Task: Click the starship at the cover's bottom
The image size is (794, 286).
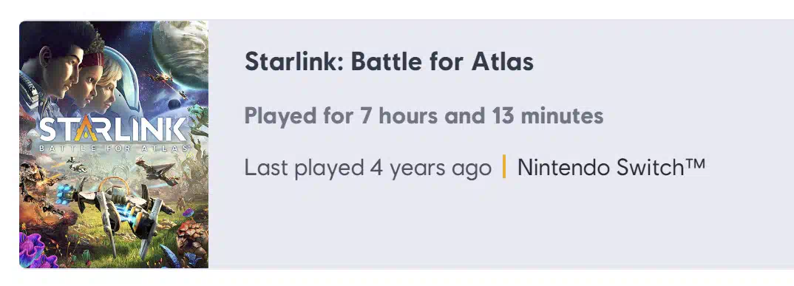Action: [119, 213]
